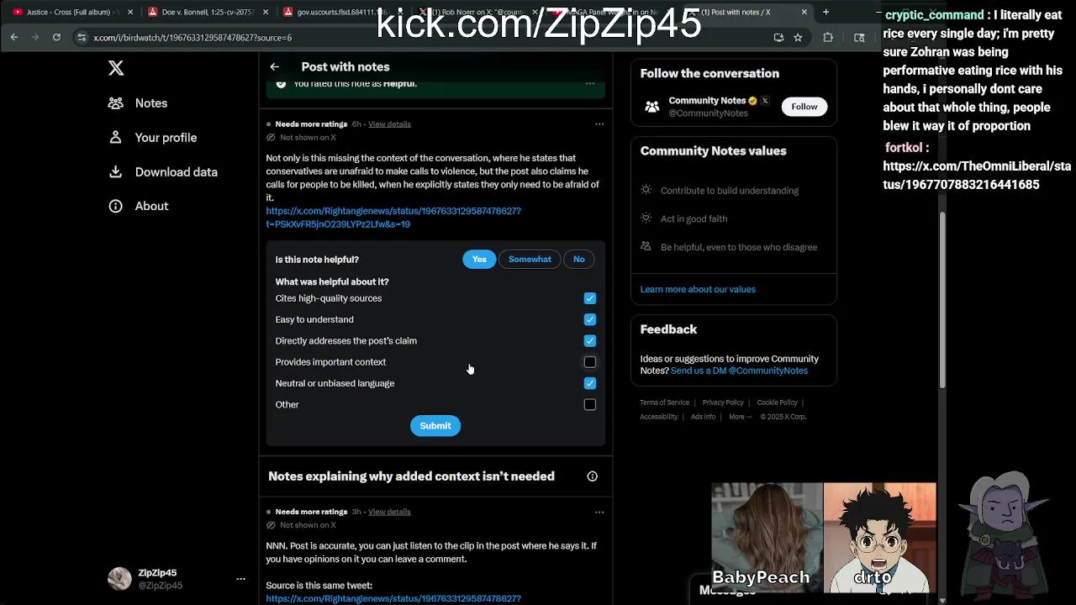Open more options on rated-helpful note
The height and width of the screenshot is (605, 1076).
pyautogui.click(x=590, y=84)
